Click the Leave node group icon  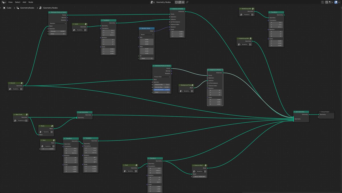pos(86,24)
